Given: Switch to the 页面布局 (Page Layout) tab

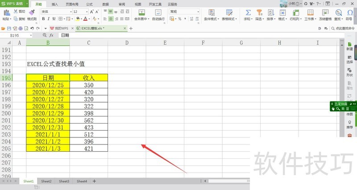Looking at the screenshot, I should (x=72, y=4).
